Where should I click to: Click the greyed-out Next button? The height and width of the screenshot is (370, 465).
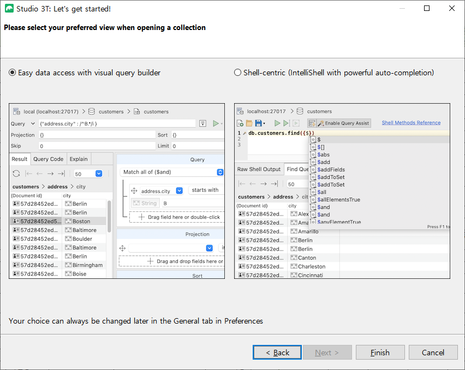point(327,353)
